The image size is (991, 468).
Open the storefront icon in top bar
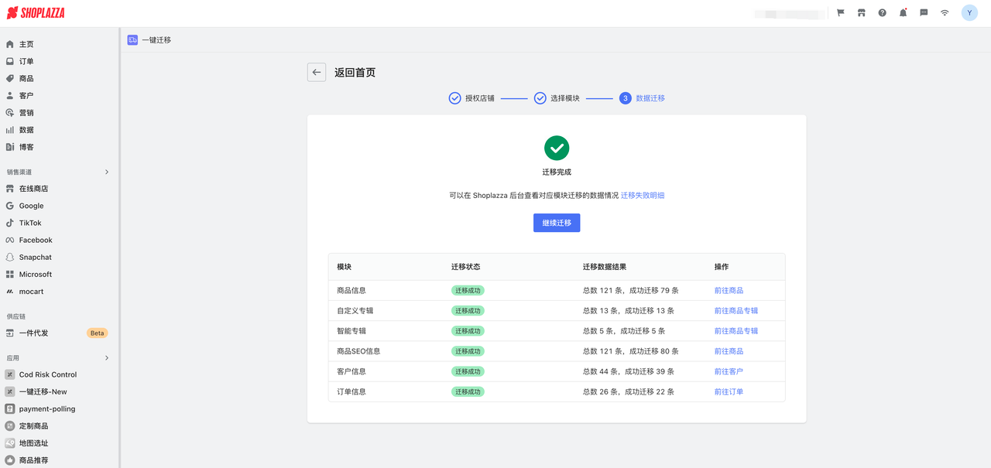861,13
